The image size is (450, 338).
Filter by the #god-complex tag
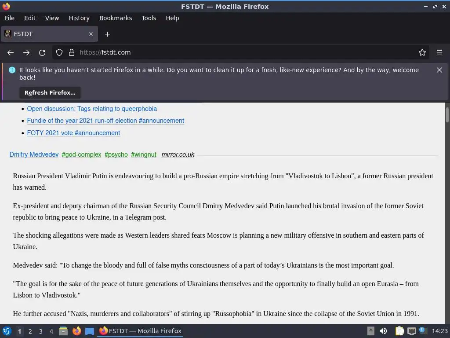(x=81, y=154)
